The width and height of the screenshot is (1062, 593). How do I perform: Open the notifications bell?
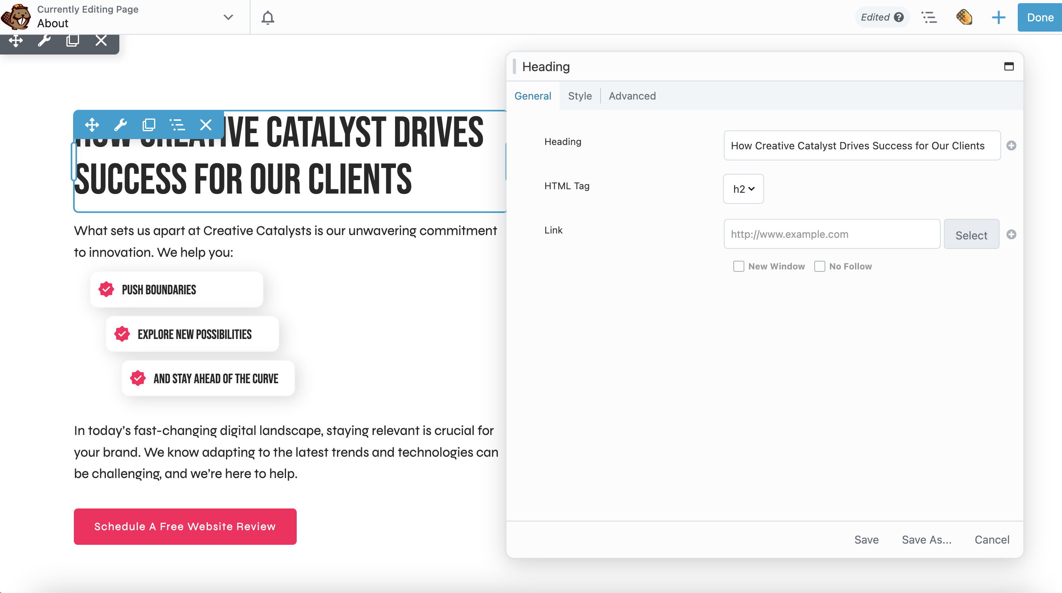coord(267,17)
